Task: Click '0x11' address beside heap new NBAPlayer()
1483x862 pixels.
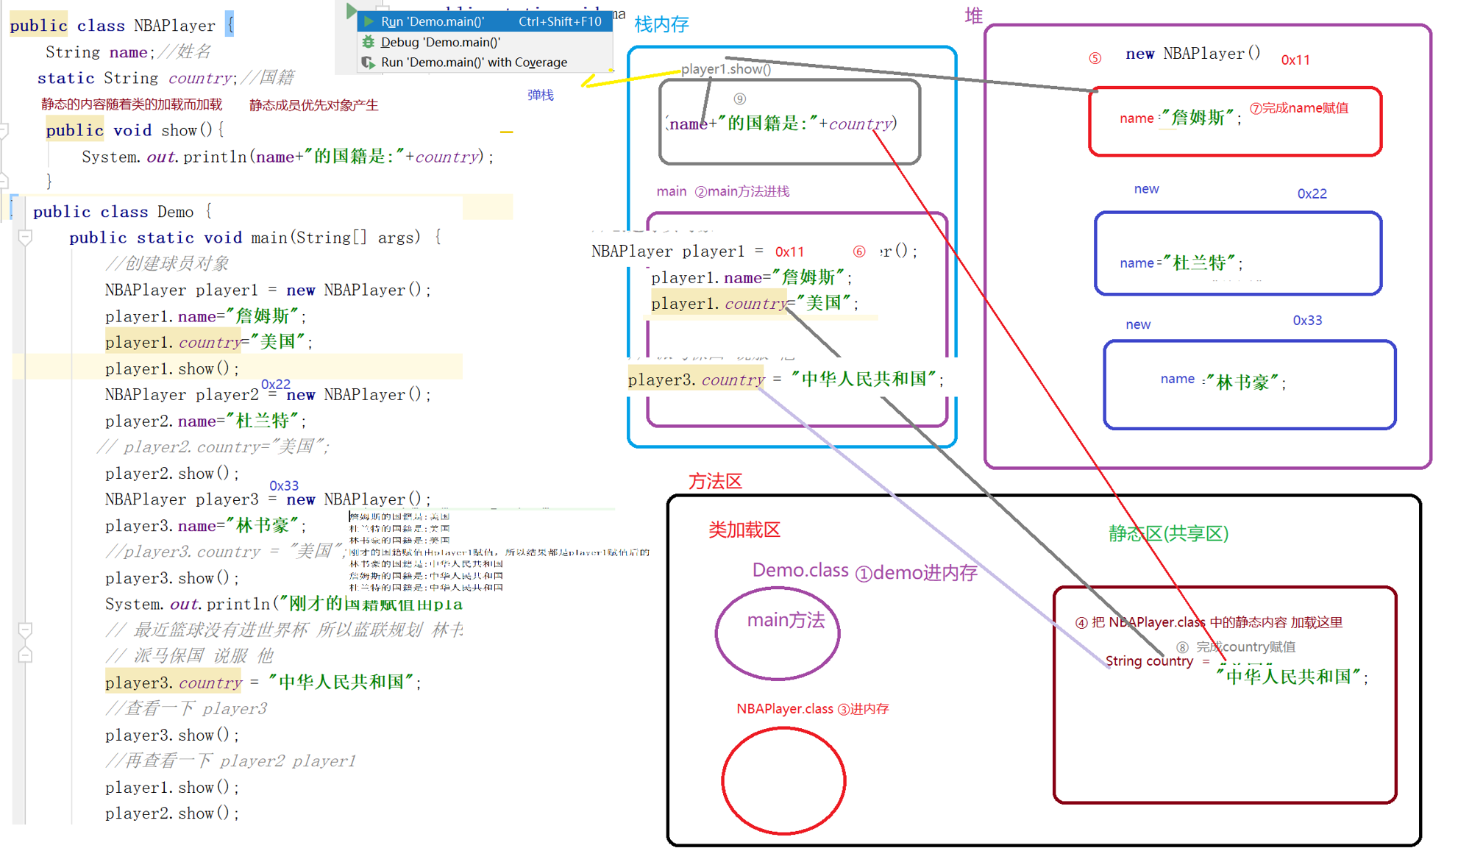Action: (x=1295, y=60)
